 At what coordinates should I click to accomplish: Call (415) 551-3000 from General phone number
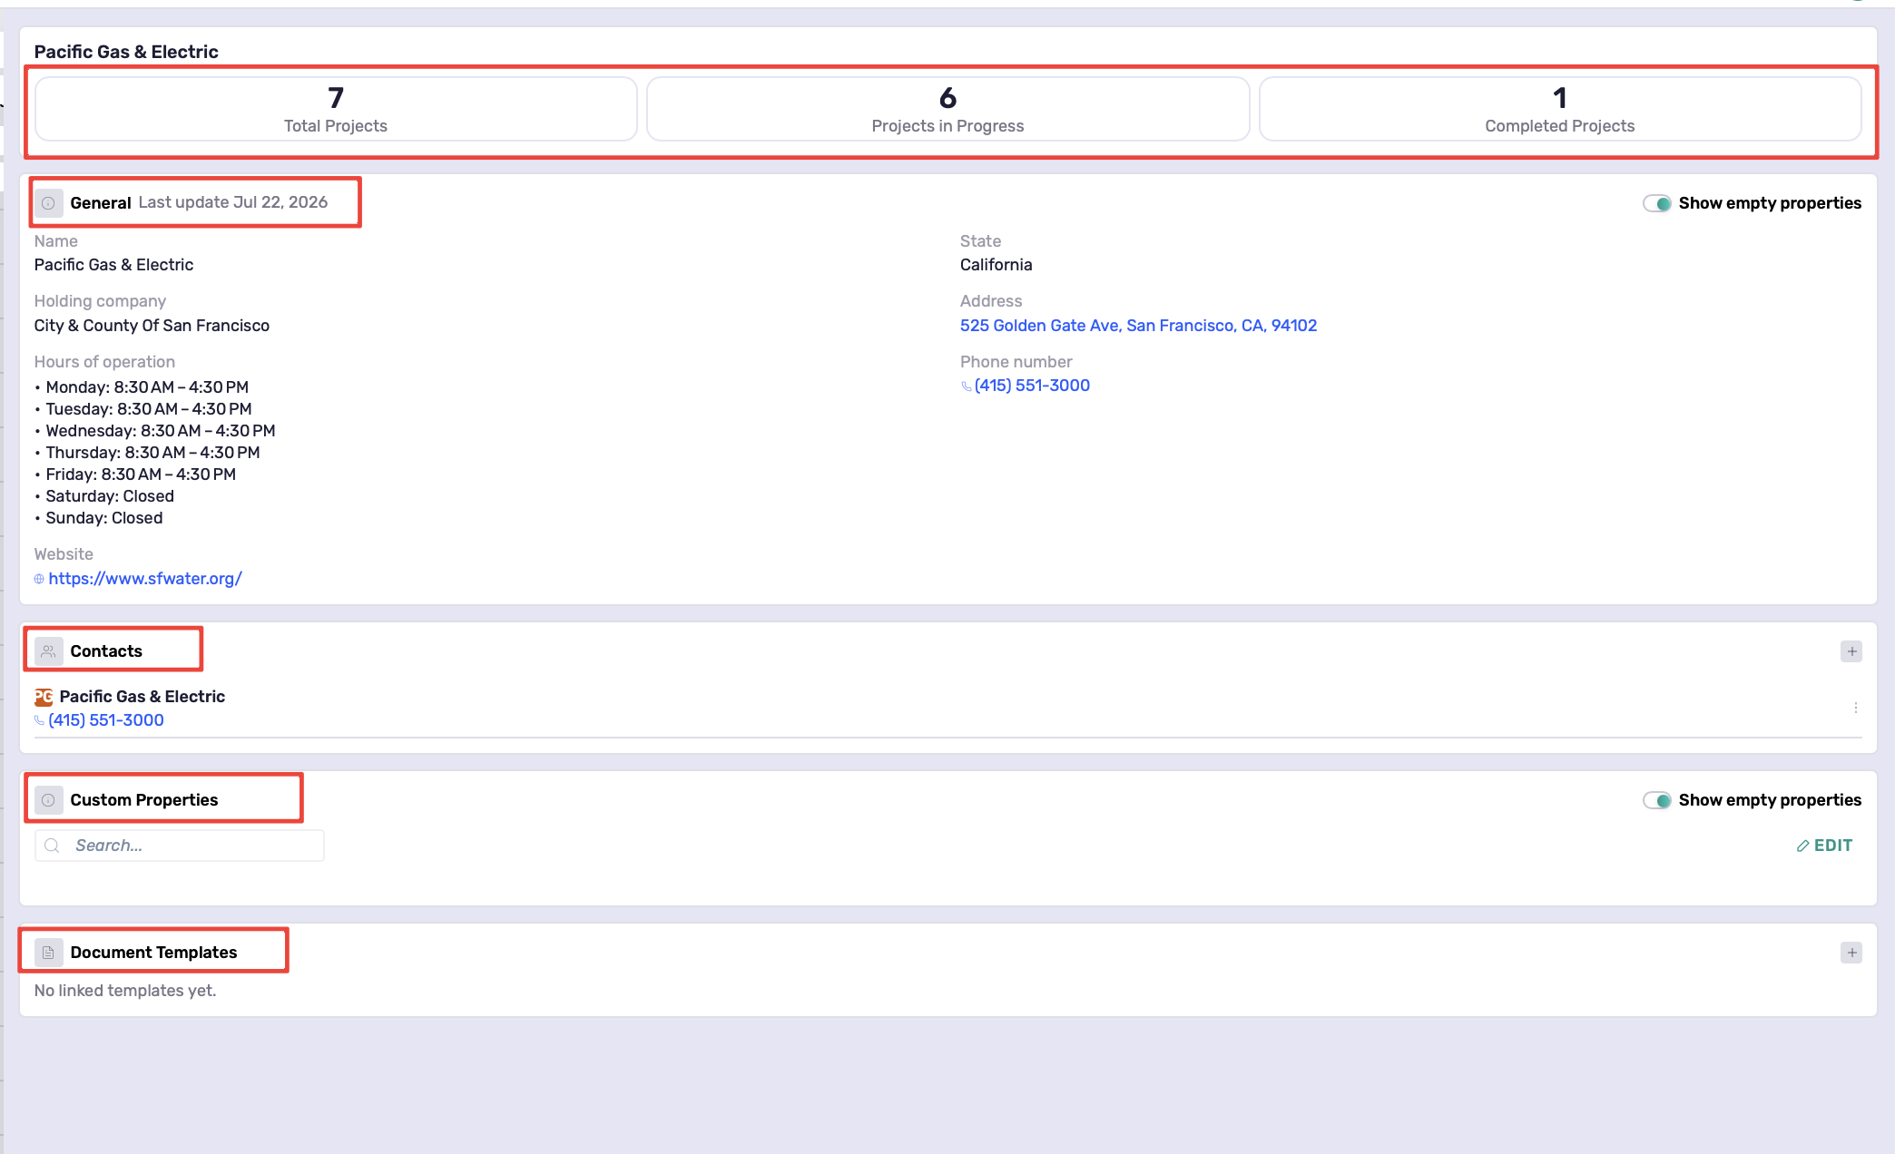pyautogui.click(x=1032, y=386)
